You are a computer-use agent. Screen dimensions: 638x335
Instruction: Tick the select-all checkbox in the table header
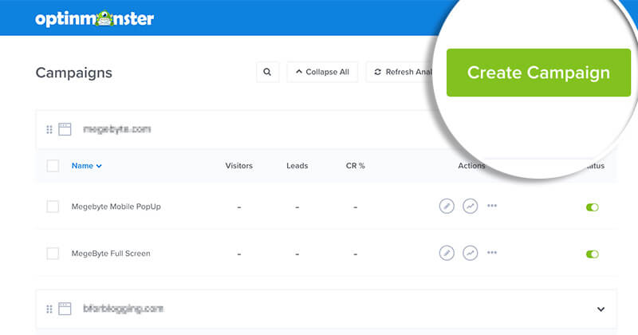[x=53, y=166]
